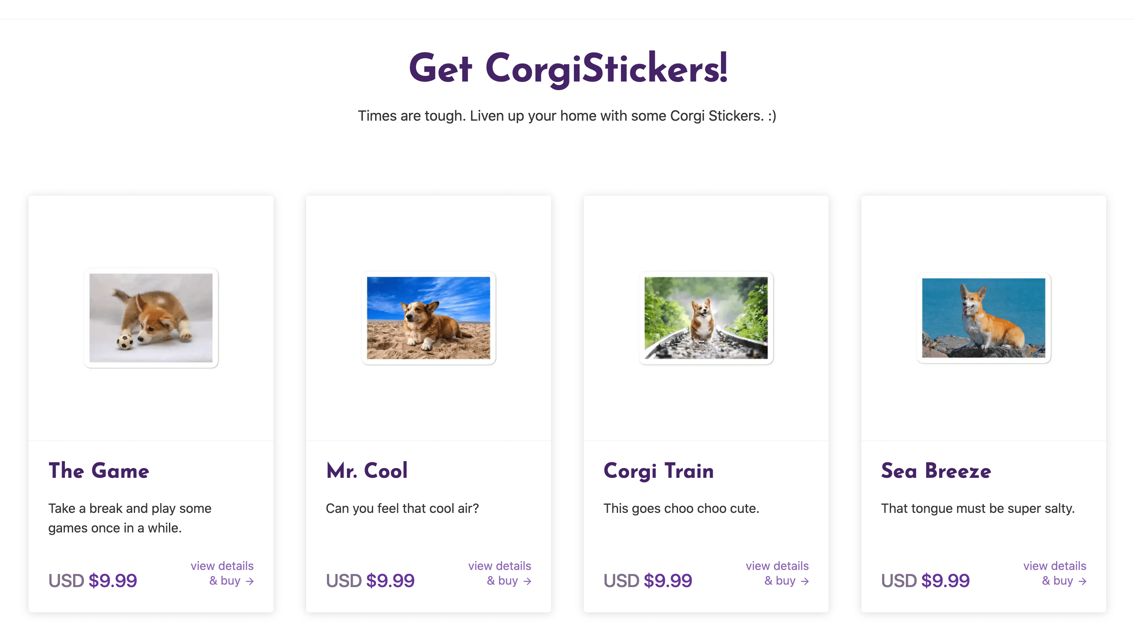1134x636 pixels.
Task: Select the tagline about Corgi Stickers
Action: tap(567, 116)
